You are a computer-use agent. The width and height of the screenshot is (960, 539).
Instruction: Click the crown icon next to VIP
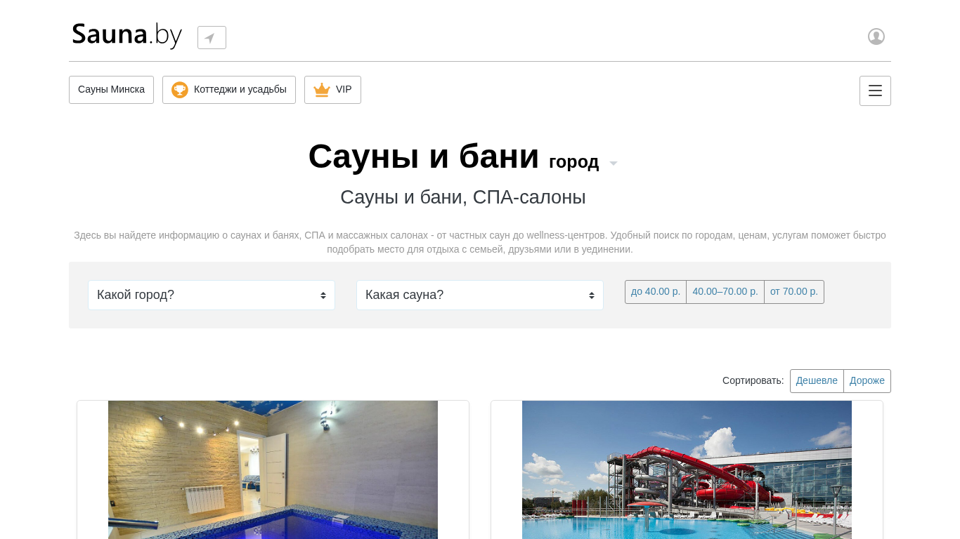click(x=322, y=90)
